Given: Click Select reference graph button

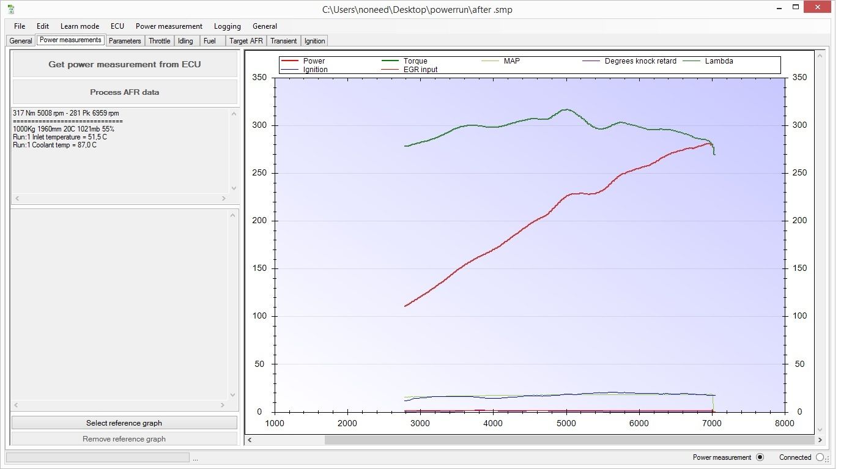Looking at the screenshot, I should click(x=124, y=423).
